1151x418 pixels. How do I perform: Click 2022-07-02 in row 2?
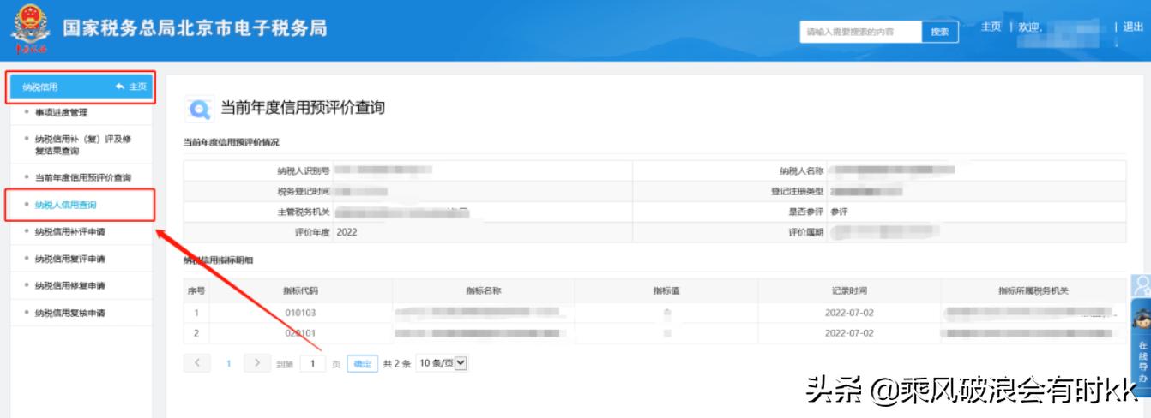[849, 332]
